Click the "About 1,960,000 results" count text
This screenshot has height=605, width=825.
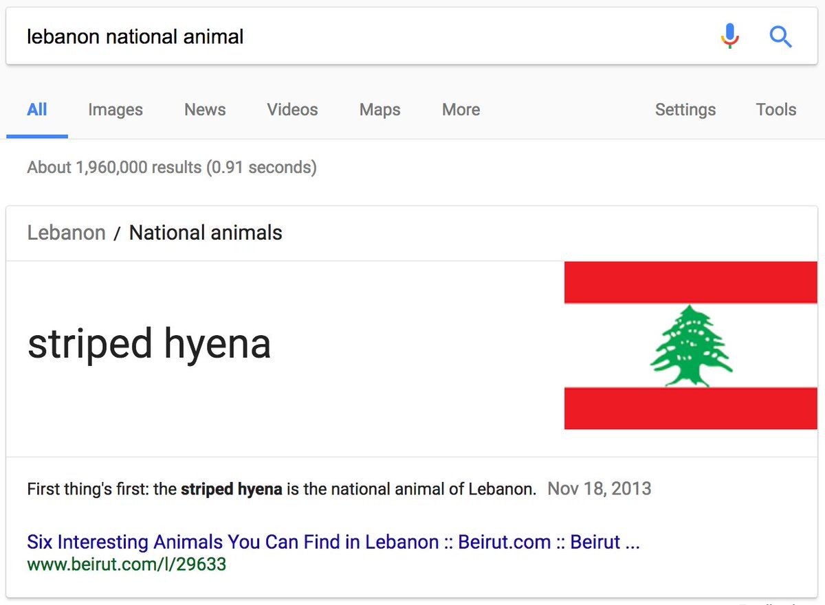[171, 167]
